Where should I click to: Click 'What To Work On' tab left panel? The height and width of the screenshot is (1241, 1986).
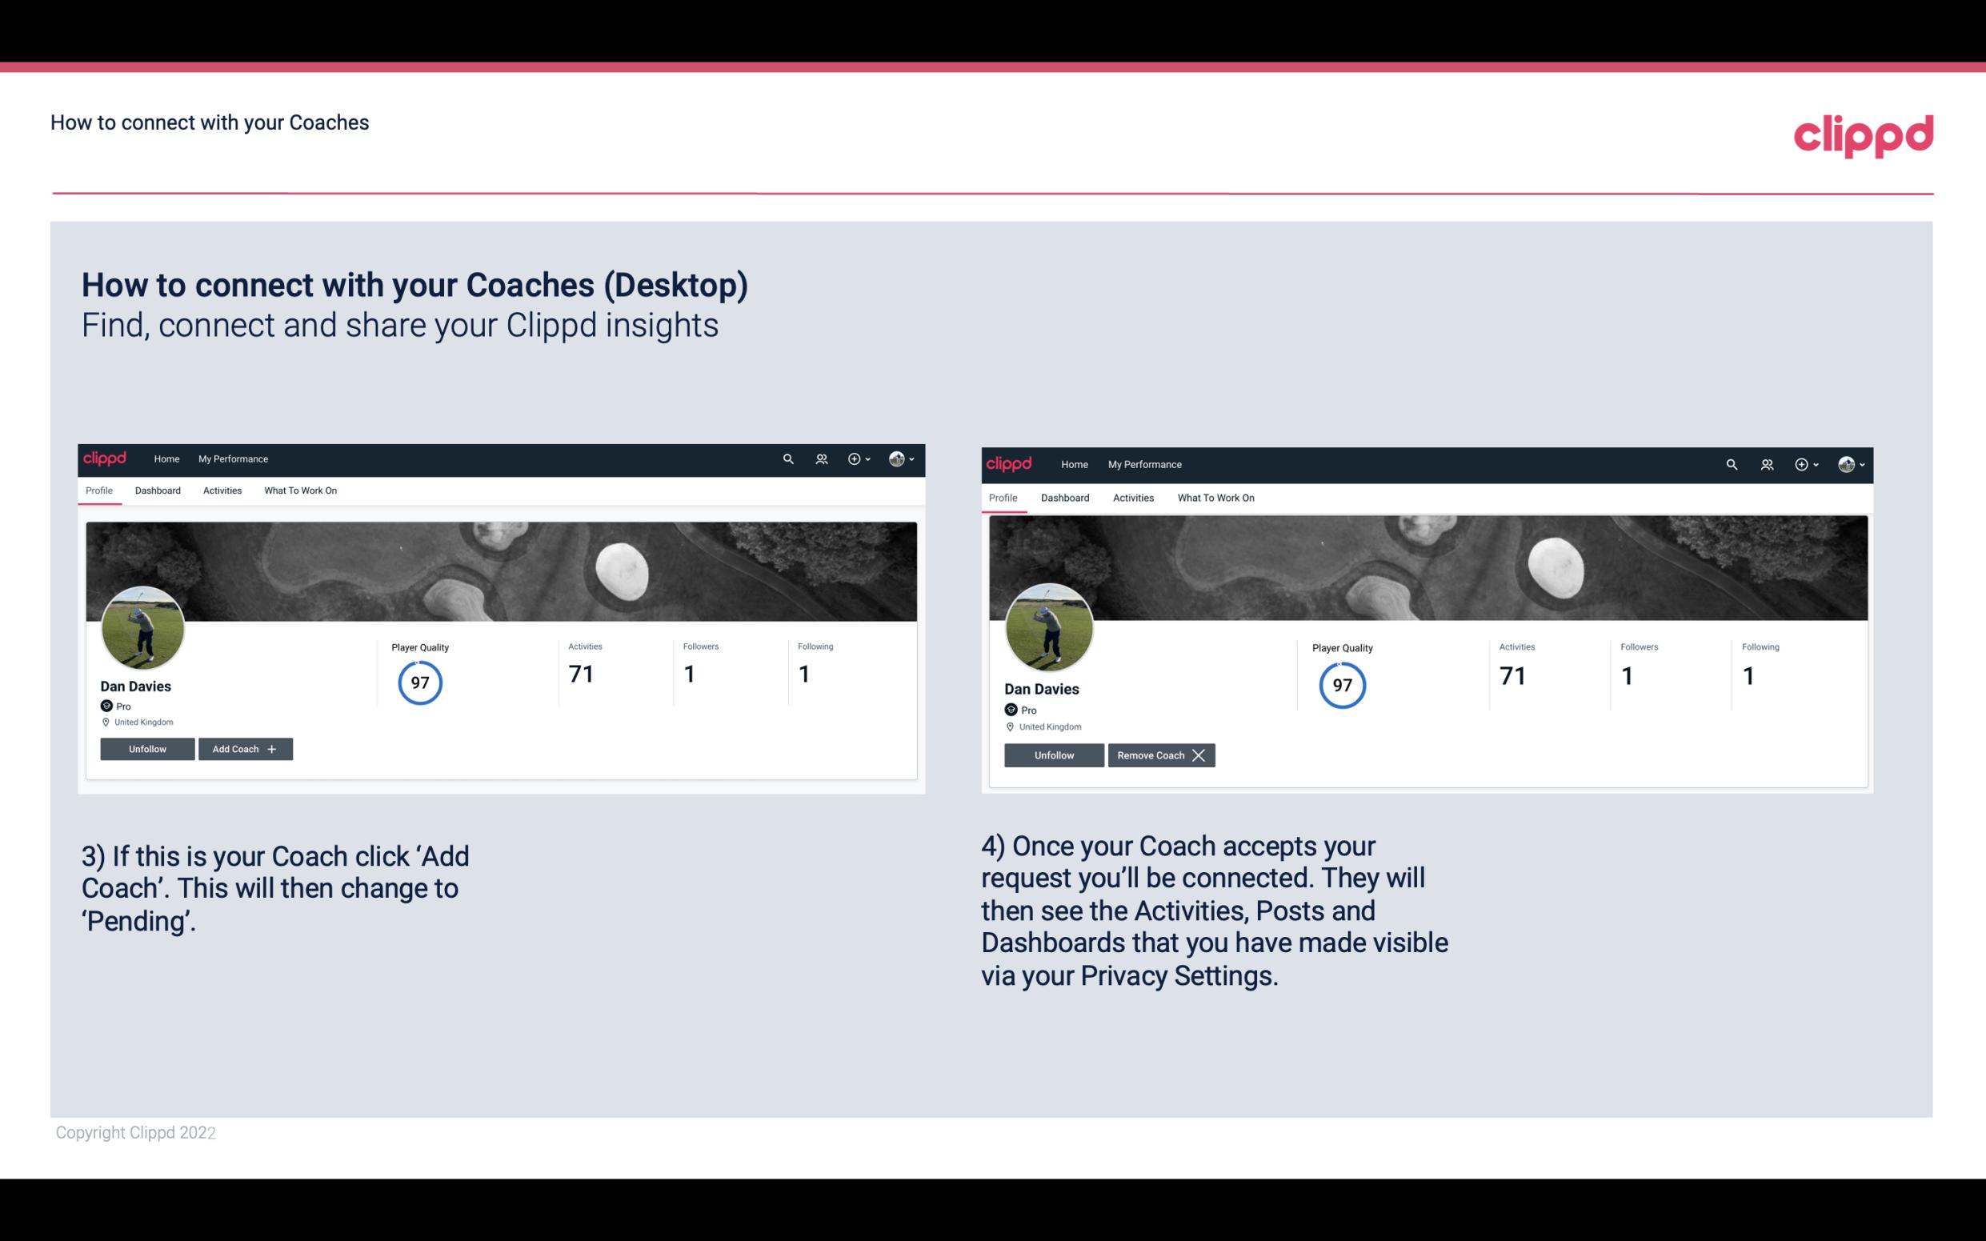click(298, 490)
